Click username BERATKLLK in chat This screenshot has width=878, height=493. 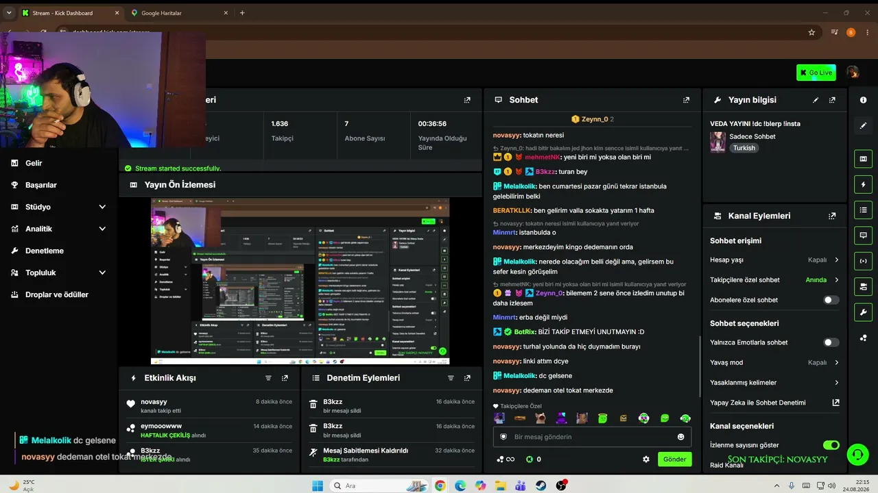pyautogui.click(x=512, y=210)
